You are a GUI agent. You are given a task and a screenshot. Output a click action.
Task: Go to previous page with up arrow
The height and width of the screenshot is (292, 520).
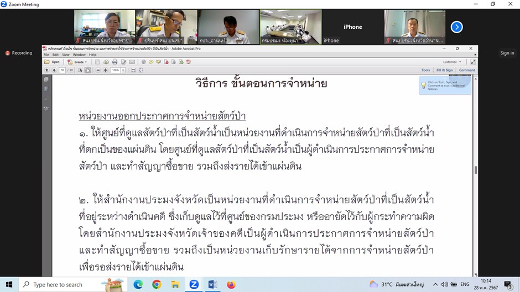tap(46, 71)
